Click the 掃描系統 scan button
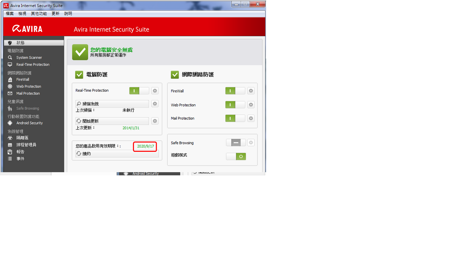The height and width of the screenshot is (253, 450). coord(112,104)
